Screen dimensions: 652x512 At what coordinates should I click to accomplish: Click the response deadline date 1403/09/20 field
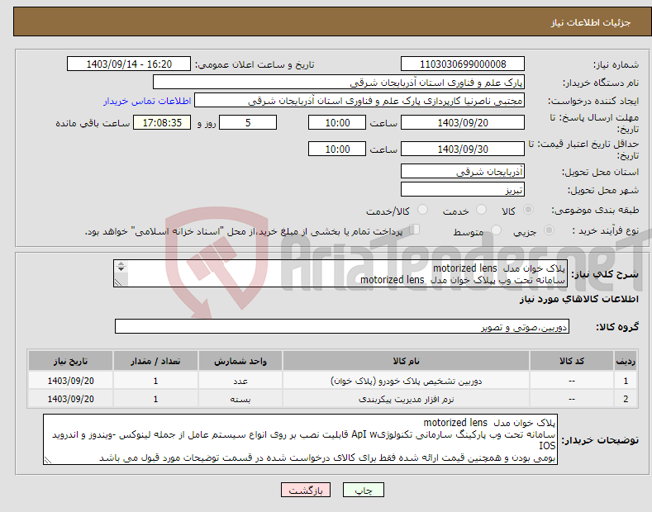coord(463,122)
